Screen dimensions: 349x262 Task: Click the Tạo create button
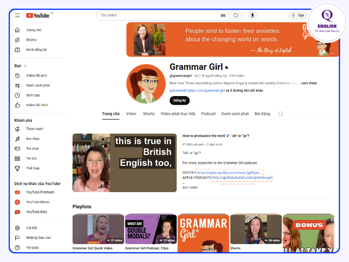point(298,15)
